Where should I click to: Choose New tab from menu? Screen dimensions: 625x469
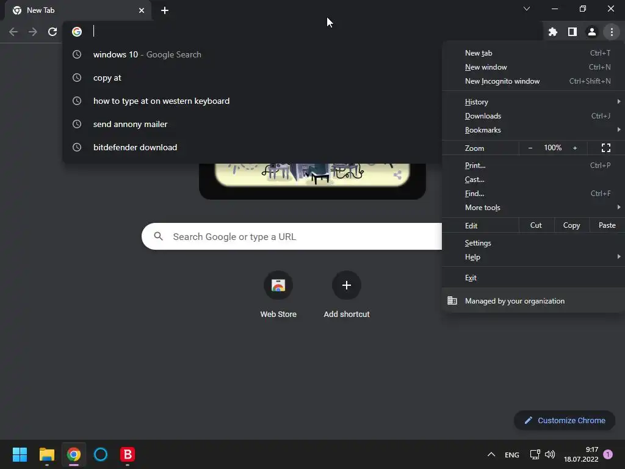533,53
